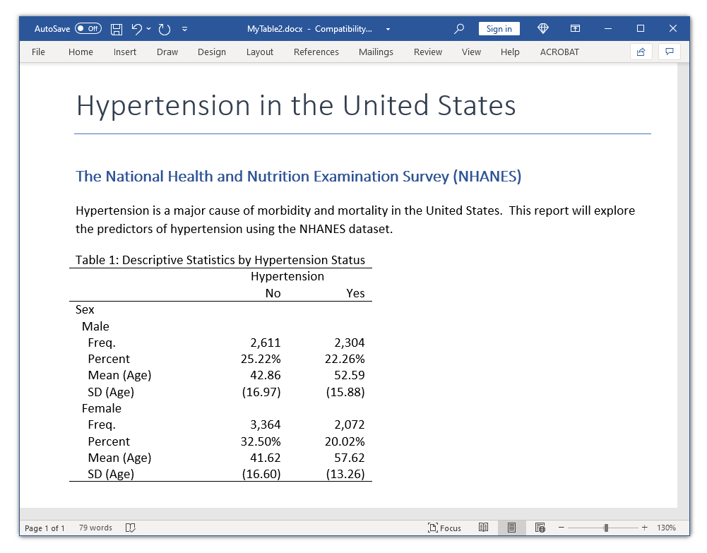Expand the document title dropdown arrow
The height and width of the screenshot is (553, 707).
click(388, 29)
